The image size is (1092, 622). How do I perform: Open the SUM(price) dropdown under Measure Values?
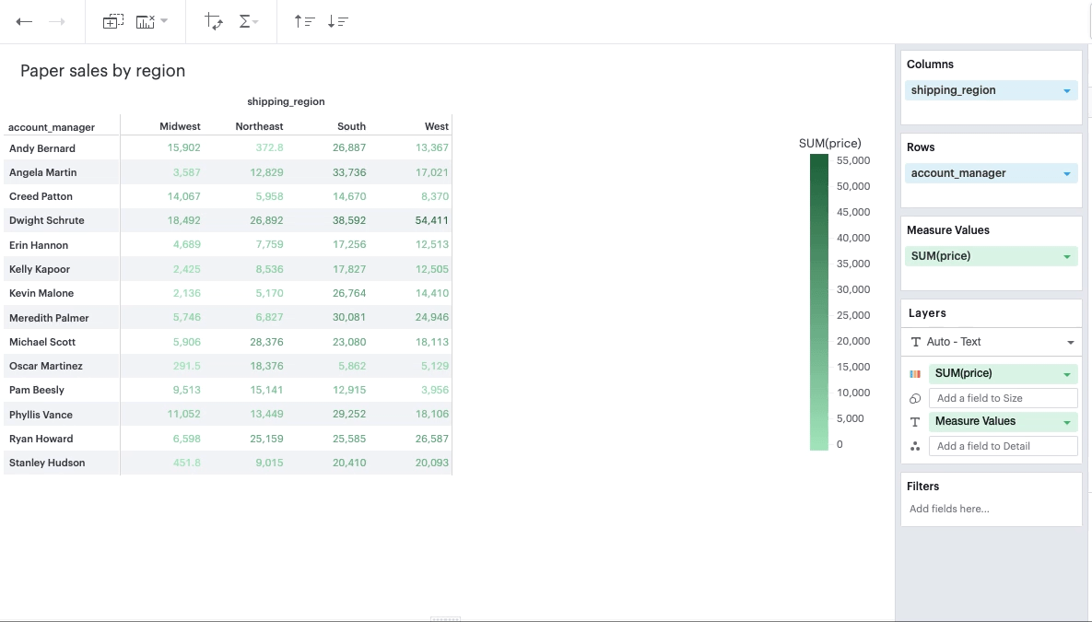[1067, 255]
